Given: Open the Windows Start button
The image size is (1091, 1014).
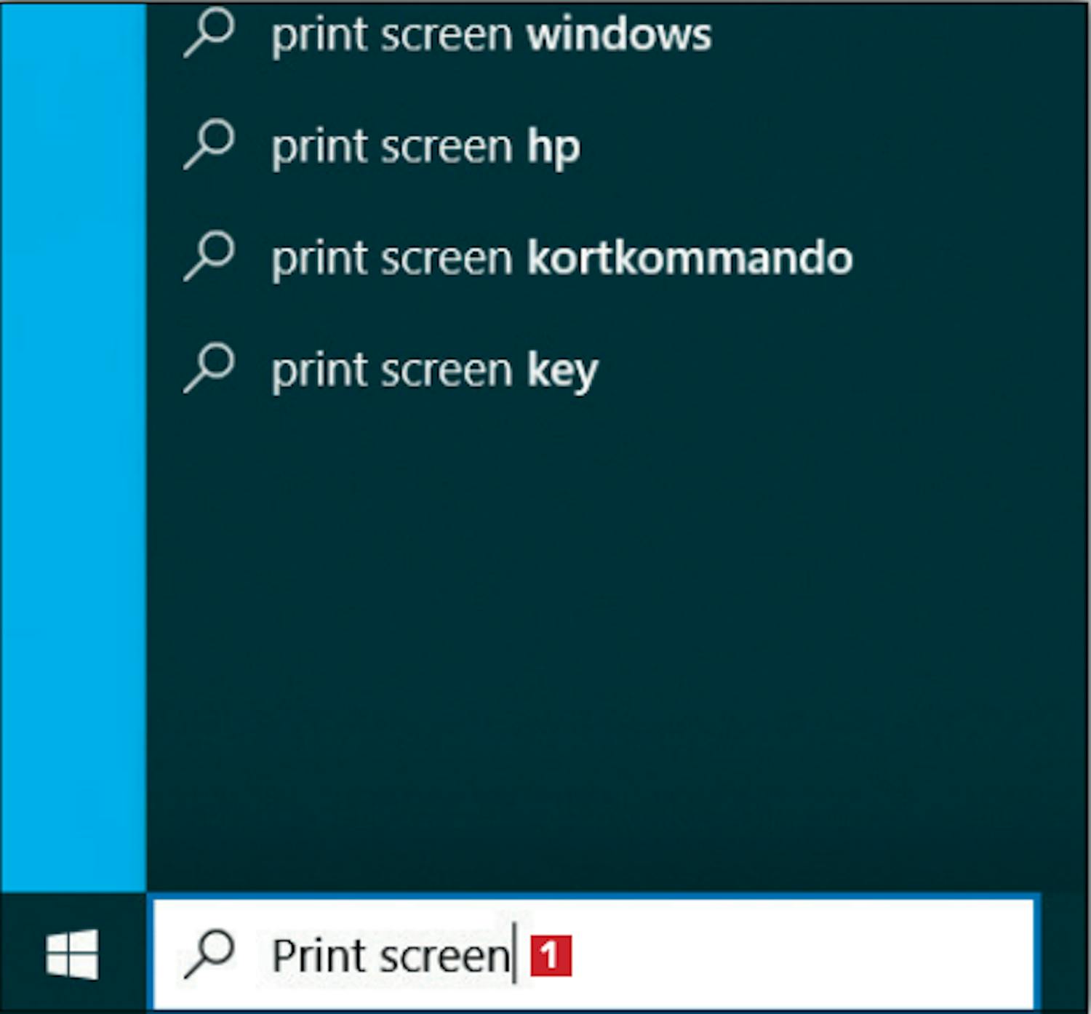Looking at the screenshot, I should point(73,954).
